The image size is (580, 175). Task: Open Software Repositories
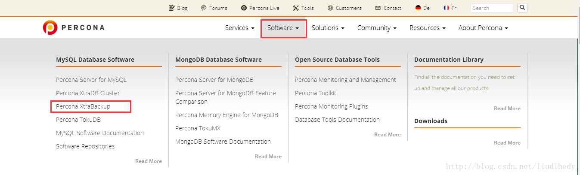coord(85,146)
